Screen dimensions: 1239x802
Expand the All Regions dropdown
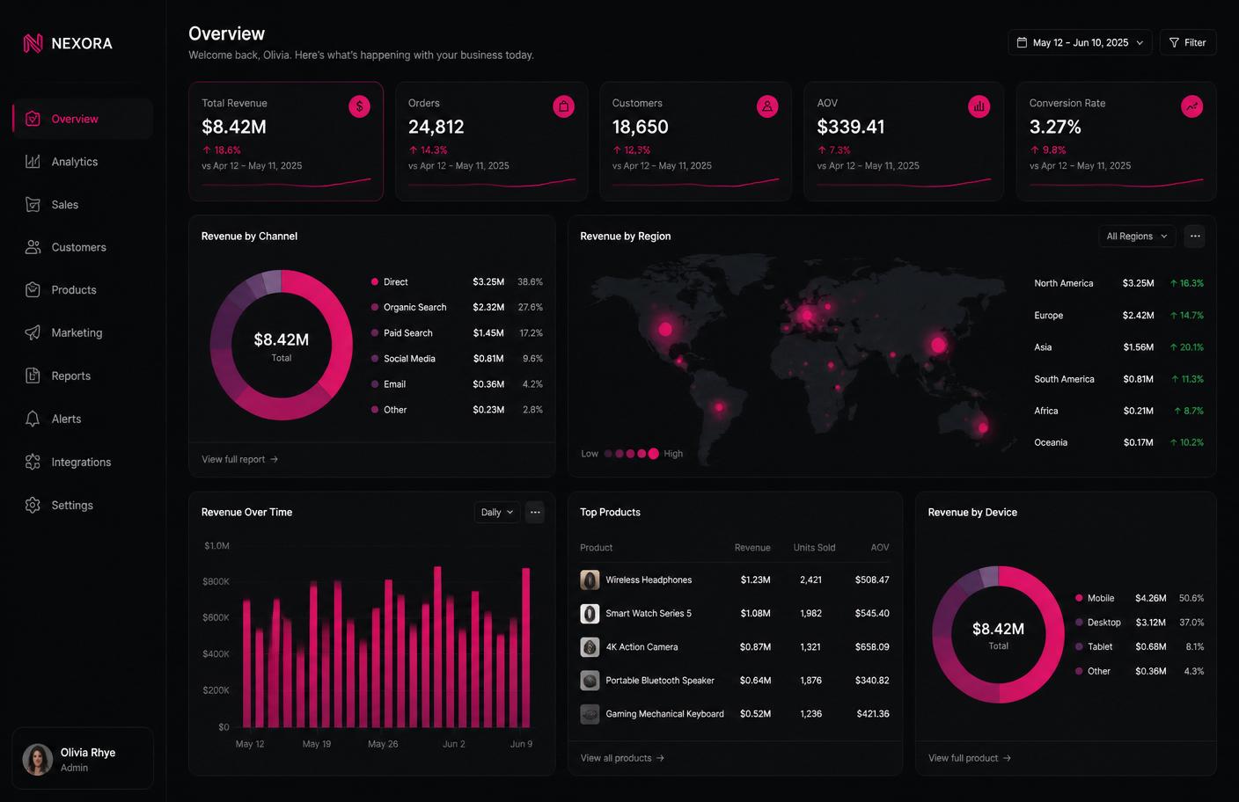pyautogui.click(x=1137, y=236)
